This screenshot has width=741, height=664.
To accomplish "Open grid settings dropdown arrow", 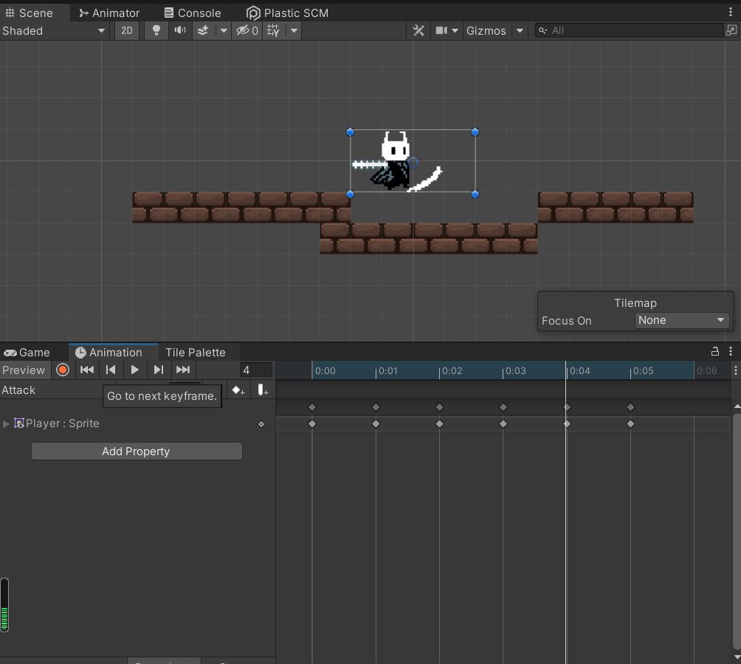I will (x=294, y=31).
